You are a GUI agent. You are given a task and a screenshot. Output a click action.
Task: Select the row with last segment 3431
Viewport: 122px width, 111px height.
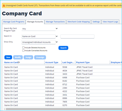tap(63, 95)
